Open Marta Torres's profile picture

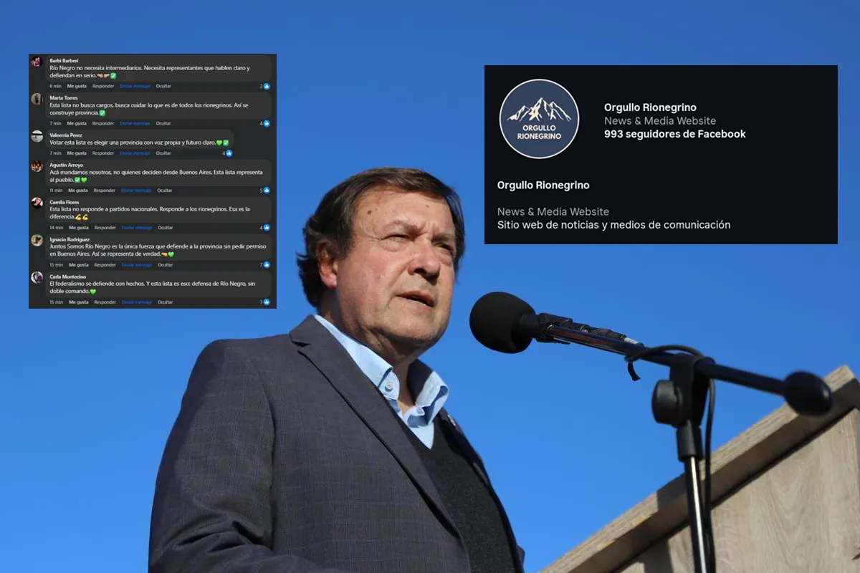click(x=37, y=99)
